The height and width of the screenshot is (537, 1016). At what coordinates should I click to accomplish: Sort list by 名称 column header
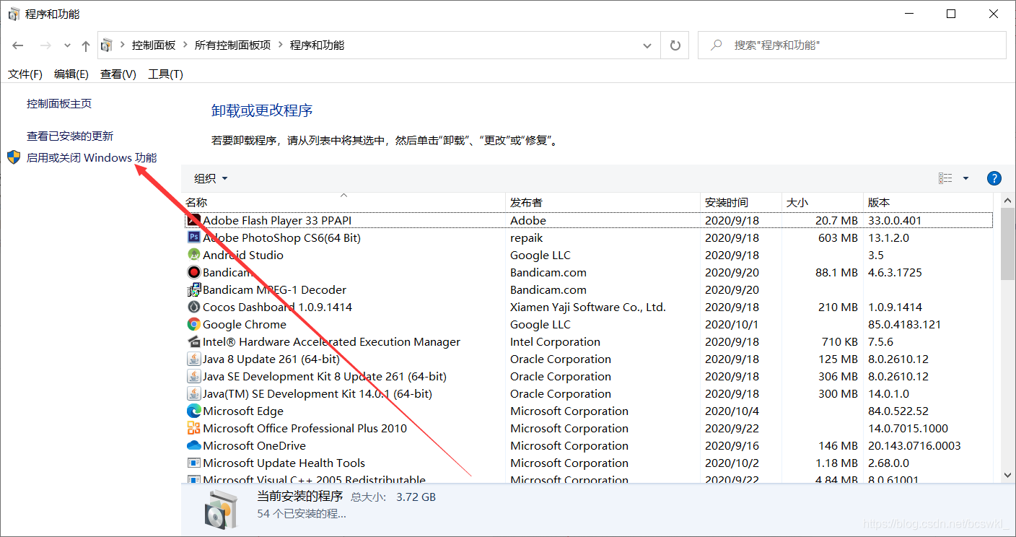(x=343, y=202)
